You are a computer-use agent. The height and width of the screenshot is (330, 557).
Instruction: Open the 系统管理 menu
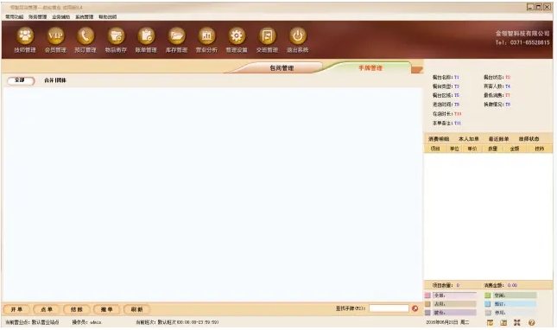[84, 16]
